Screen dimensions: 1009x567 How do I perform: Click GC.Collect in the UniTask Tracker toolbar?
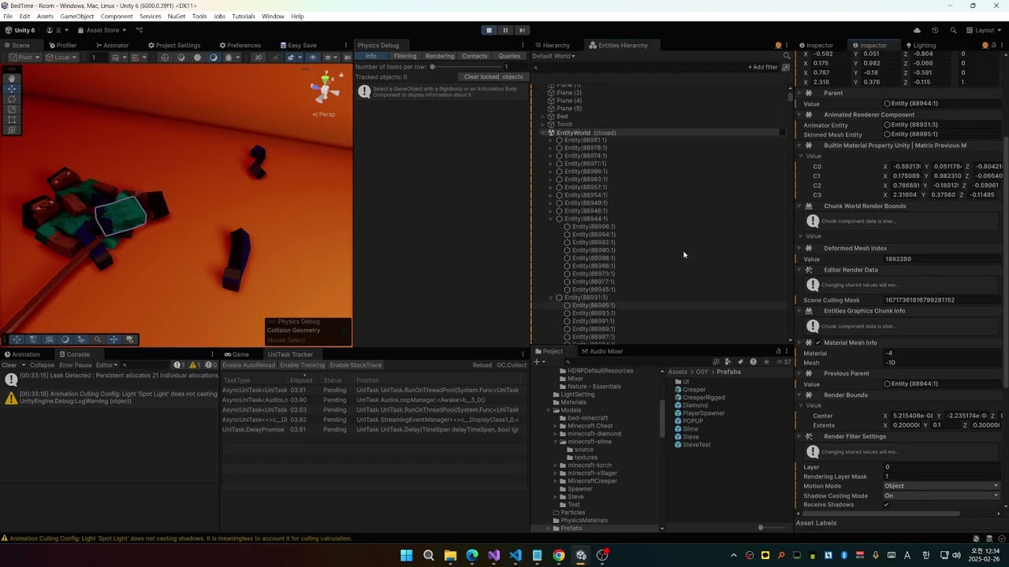511,365
